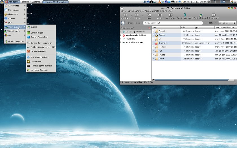The height and width of the screenshot is (148, 237).
Task: Open the Vue en liste view dropdown
Action: 227,23
